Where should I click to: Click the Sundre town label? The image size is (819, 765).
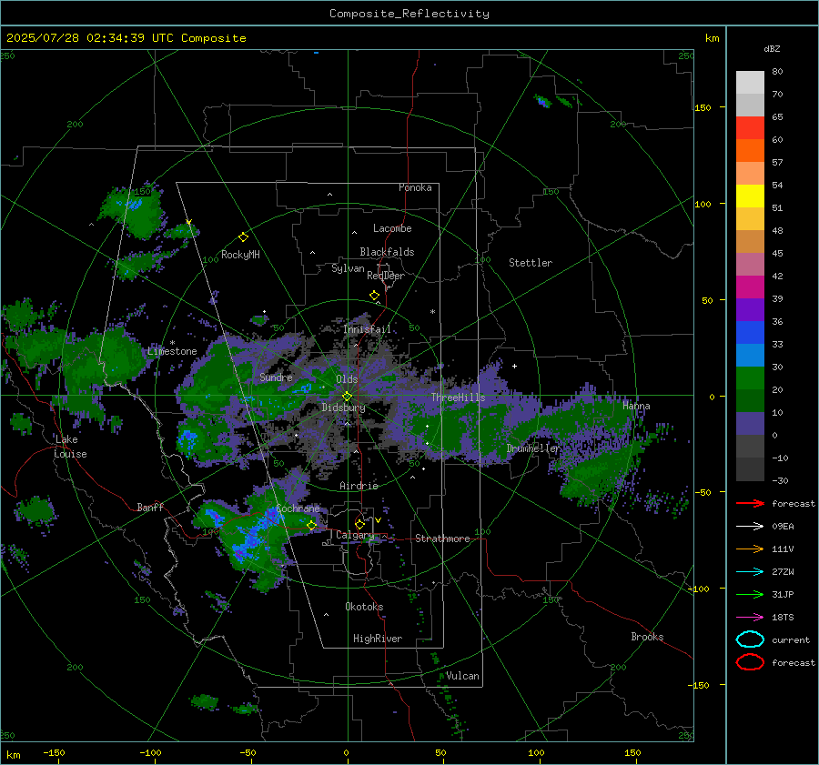[x=276, y=377]
